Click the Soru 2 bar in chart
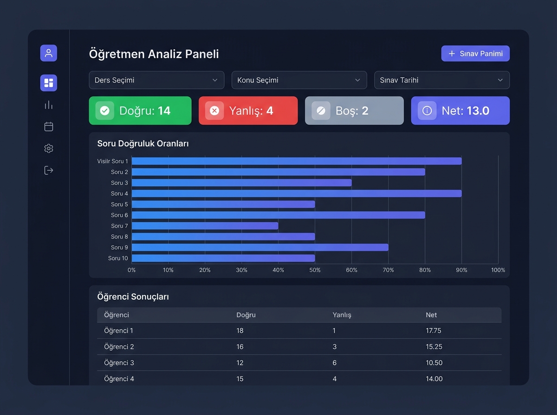 coord(278,172)
